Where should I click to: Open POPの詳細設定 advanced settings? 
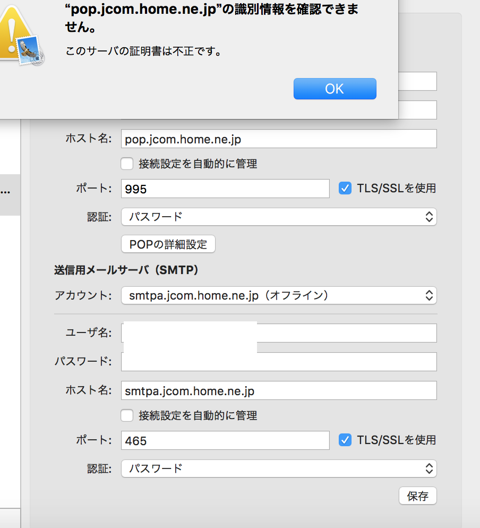click(168, 244)
